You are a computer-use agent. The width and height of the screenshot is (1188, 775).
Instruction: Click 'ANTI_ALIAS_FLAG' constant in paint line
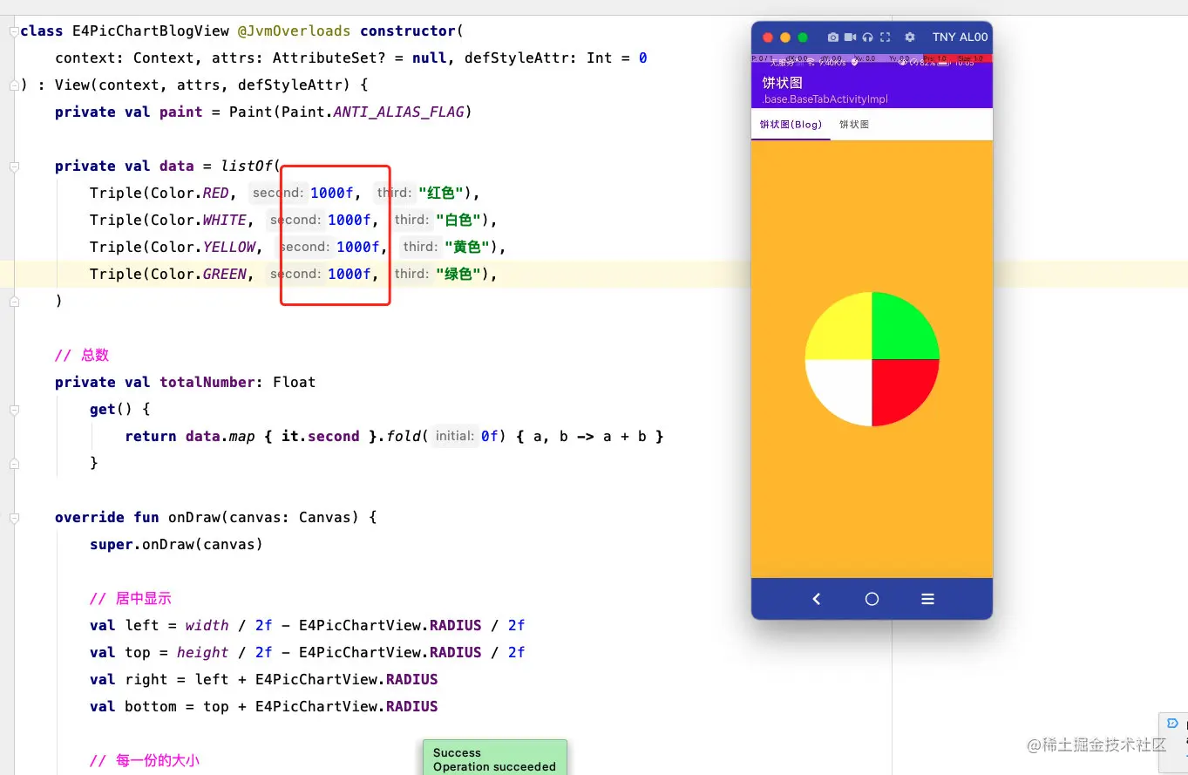tap(398, 112)
